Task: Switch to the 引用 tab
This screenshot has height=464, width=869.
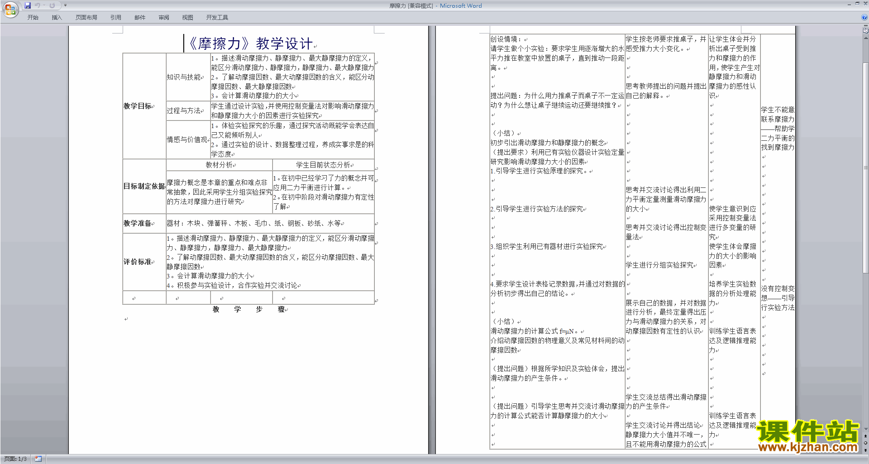Action: point(116,17)
